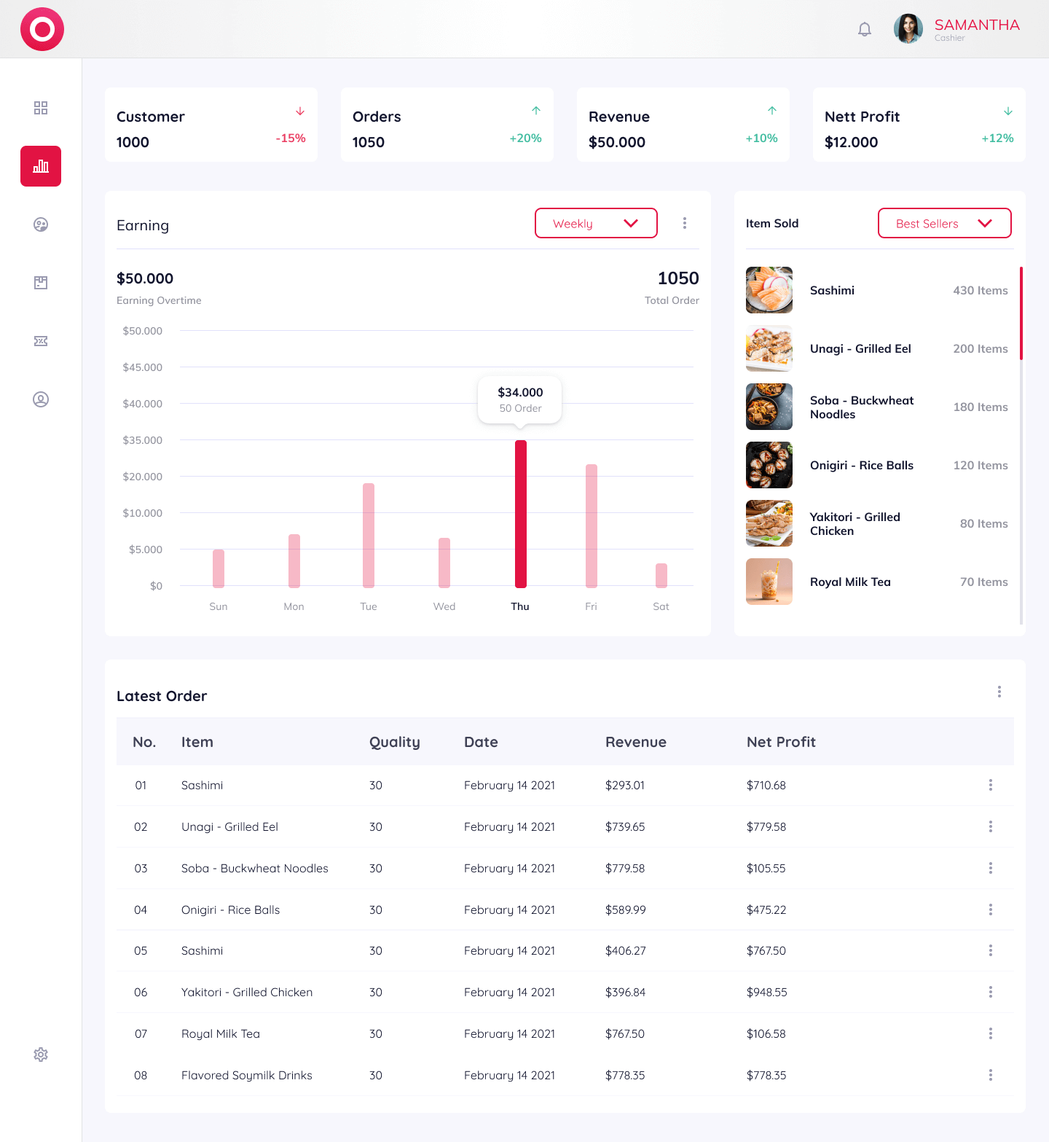Click the Samantha cashier profile avatar

(x=908, y=29)
